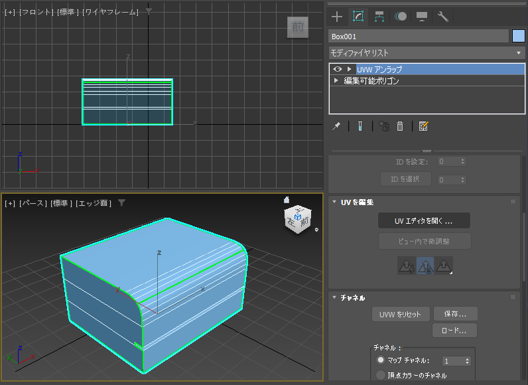Click the ID を設定 spinner arrows
The height and width of the screenshot is (385, 528).
463,162
